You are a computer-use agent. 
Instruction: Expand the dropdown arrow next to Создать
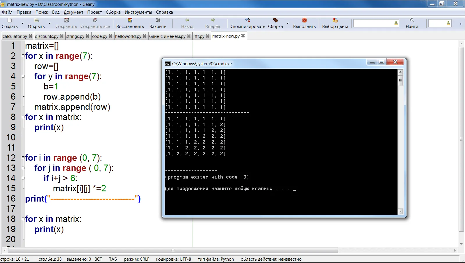click(x=22, y=23)
